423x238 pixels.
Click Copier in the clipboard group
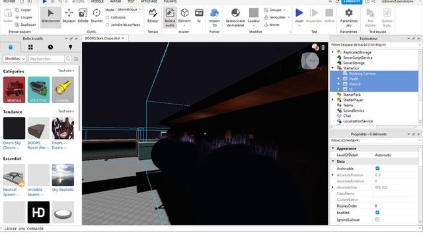[23, 10]
